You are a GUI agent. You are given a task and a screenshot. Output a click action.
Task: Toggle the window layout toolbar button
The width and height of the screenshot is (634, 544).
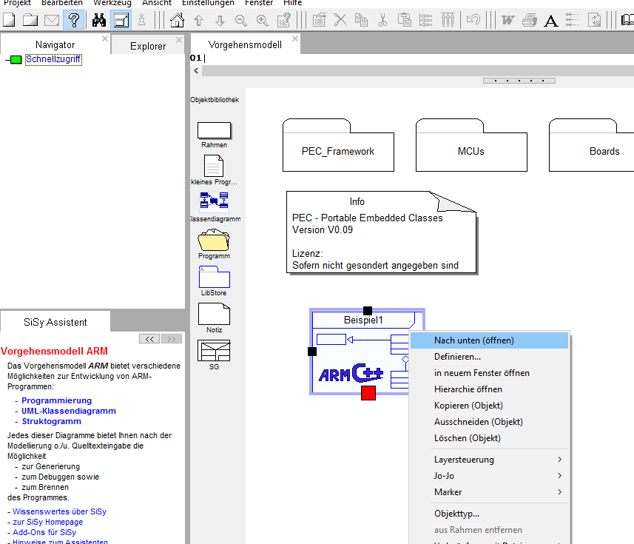(x=121, y=20)
